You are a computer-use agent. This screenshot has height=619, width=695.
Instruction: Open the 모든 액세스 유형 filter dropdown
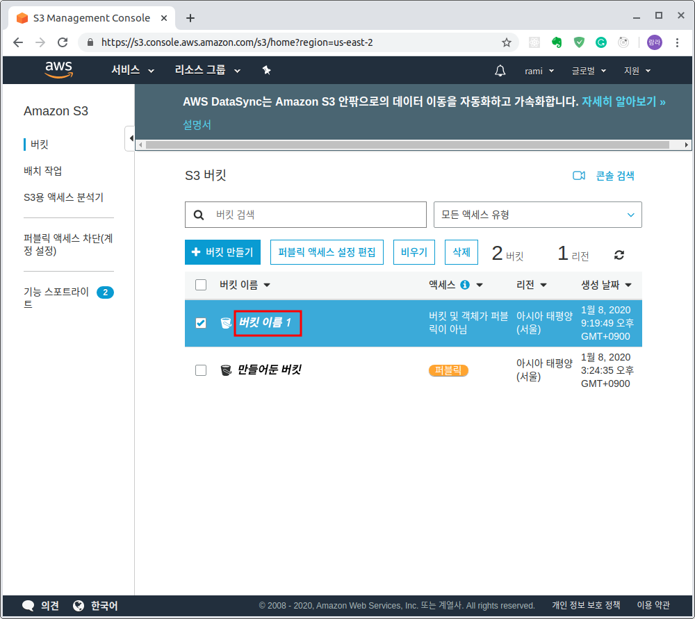(x=538, y=215)
